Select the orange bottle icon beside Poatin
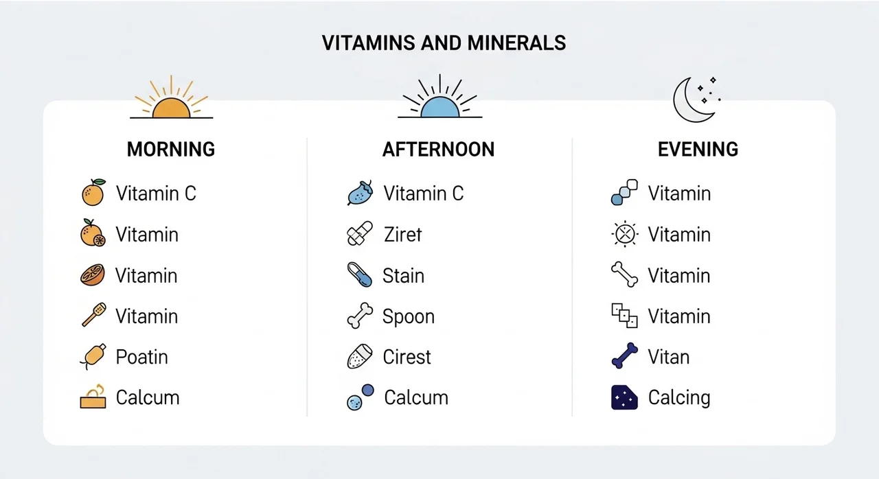The height and width of the screenshot is (479, 879). click(x=93, y=357)
